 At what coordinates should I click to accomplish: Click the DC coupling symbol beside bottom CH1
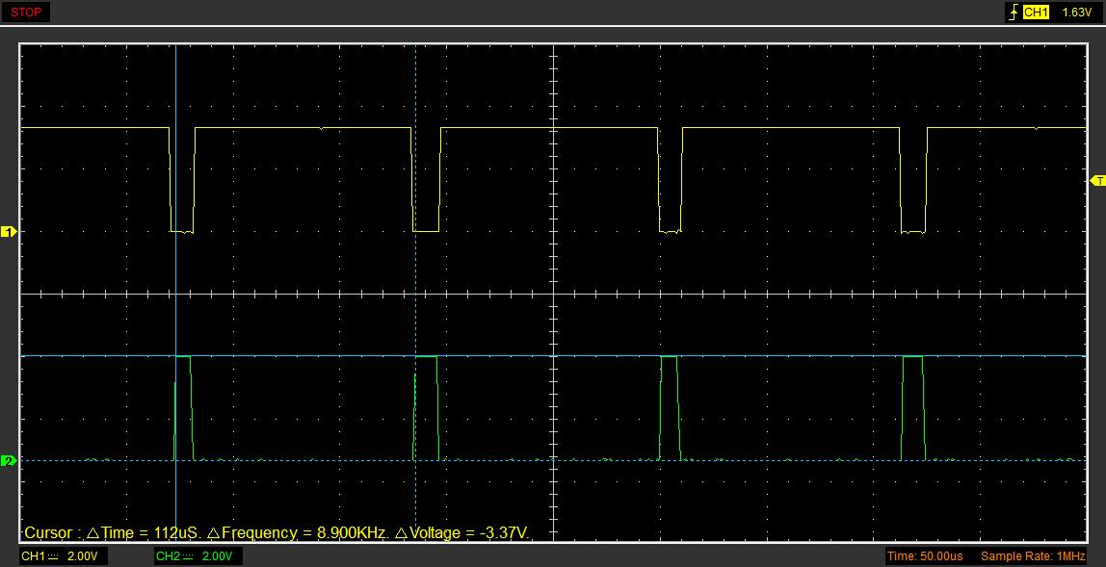click(x=54, y=556)
